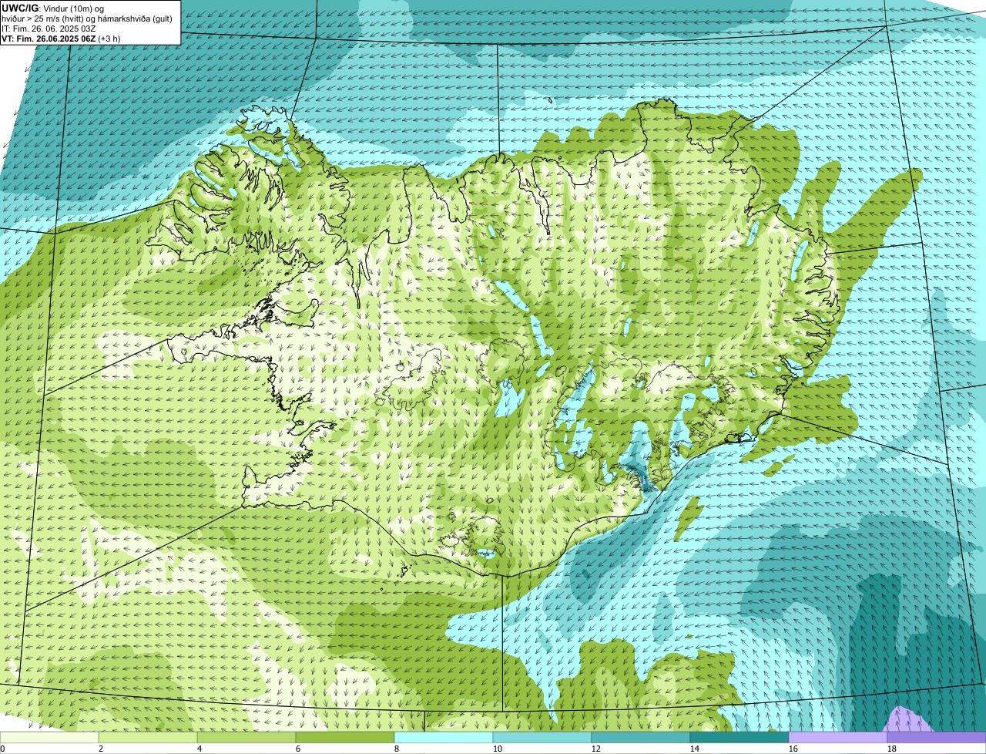
Task: Click the "12" tick label on the color scale
Action: [x=596, y=749]
